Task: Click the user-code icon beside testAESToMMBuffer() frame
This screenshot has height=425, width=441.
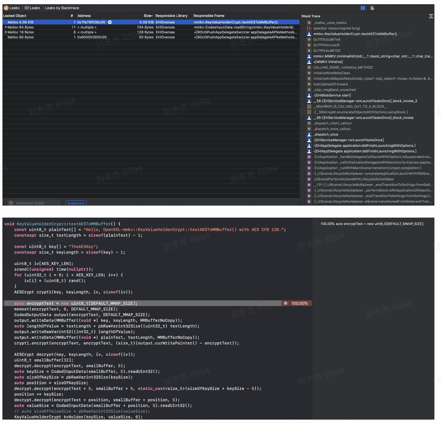Action: pos(309,34)
